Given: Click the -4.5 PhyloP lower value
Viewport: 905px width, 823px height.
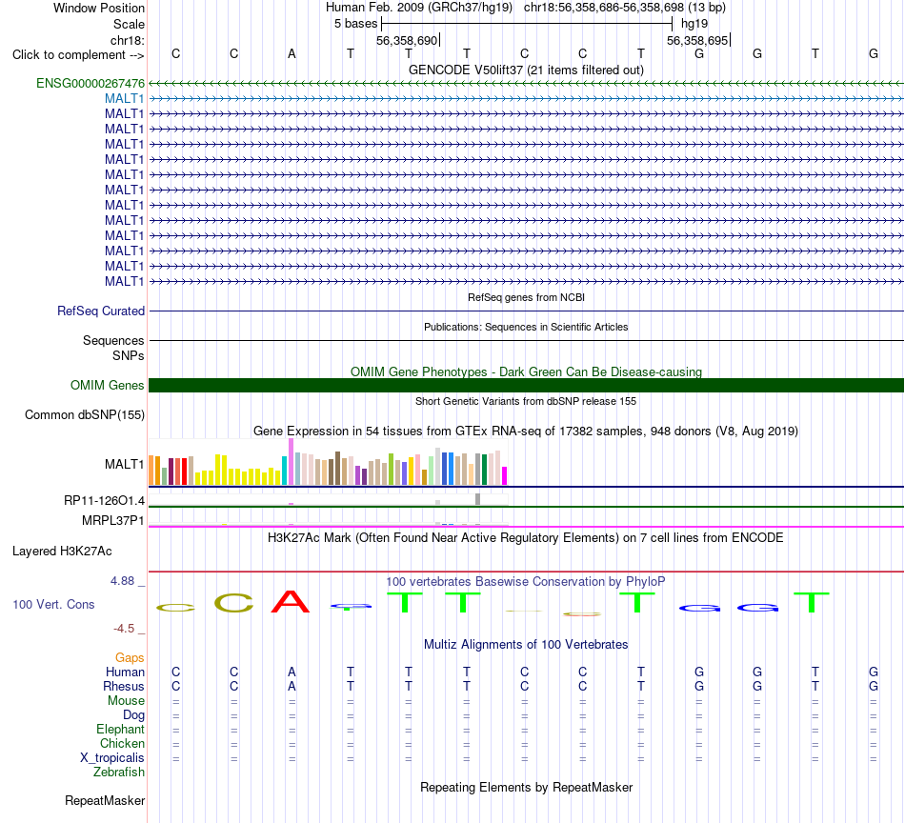Looking at the screenshot, I should coord(124,628).
